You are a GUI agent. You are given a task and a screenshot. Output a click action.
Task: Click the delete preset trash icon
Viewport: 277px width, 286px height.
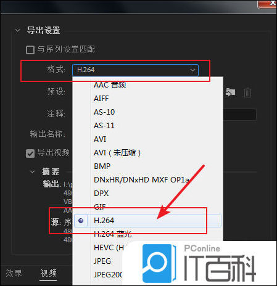tap(247, 92)
